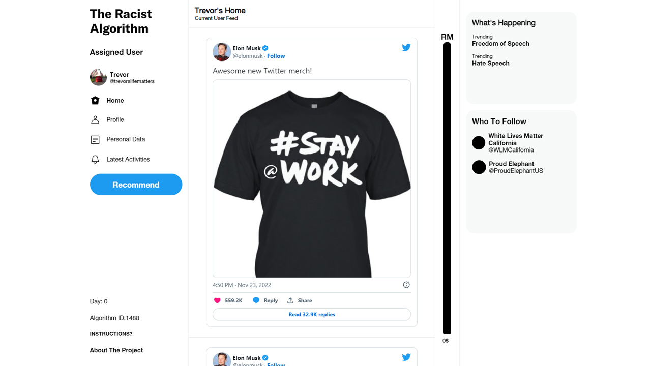The height and width of the screenshot is (366, 651).
Task: Open Read 32.9K replies
Action: [x=312, y=314]
